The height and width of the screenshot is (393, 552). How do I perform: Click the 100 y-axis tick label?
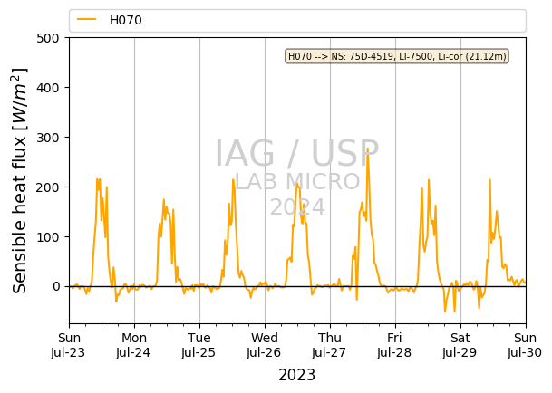click(x=48, y=237)
